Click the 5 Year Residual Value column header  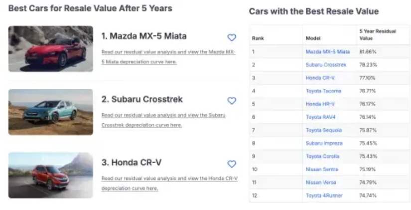click(378, 34)
